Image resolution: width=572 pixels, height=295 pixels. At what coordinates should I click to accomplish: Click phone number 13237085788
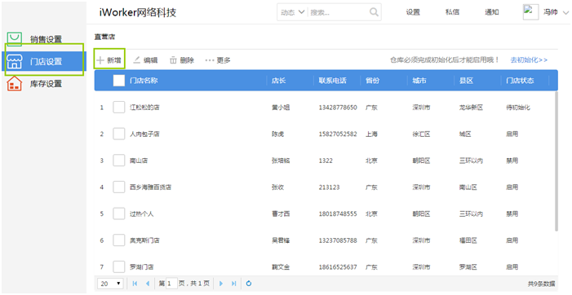click(x=338, y=240)
